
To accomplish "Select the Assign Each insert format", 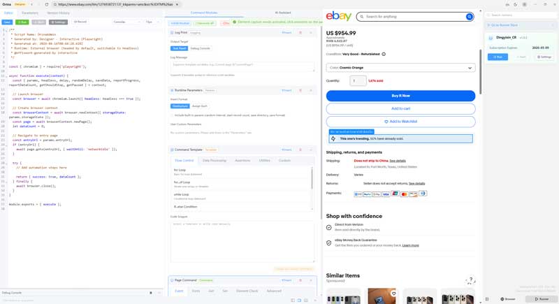I will tap(200, 106).
